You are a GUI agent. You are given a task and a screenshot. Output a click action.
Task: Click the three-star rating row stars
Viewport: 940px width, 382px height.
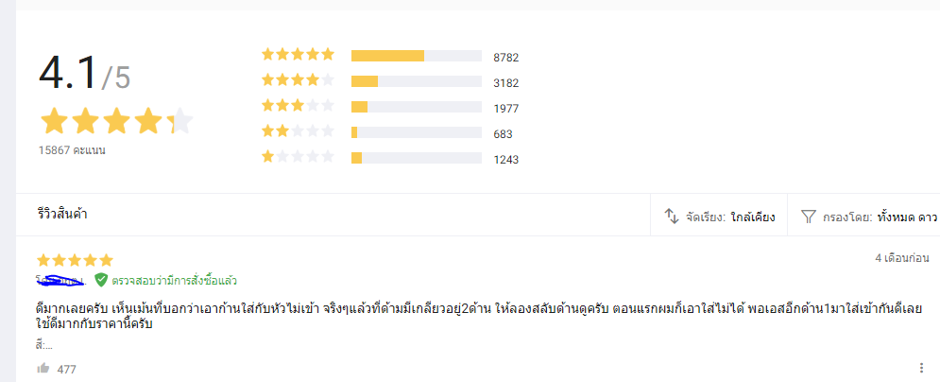pos(298,107)
